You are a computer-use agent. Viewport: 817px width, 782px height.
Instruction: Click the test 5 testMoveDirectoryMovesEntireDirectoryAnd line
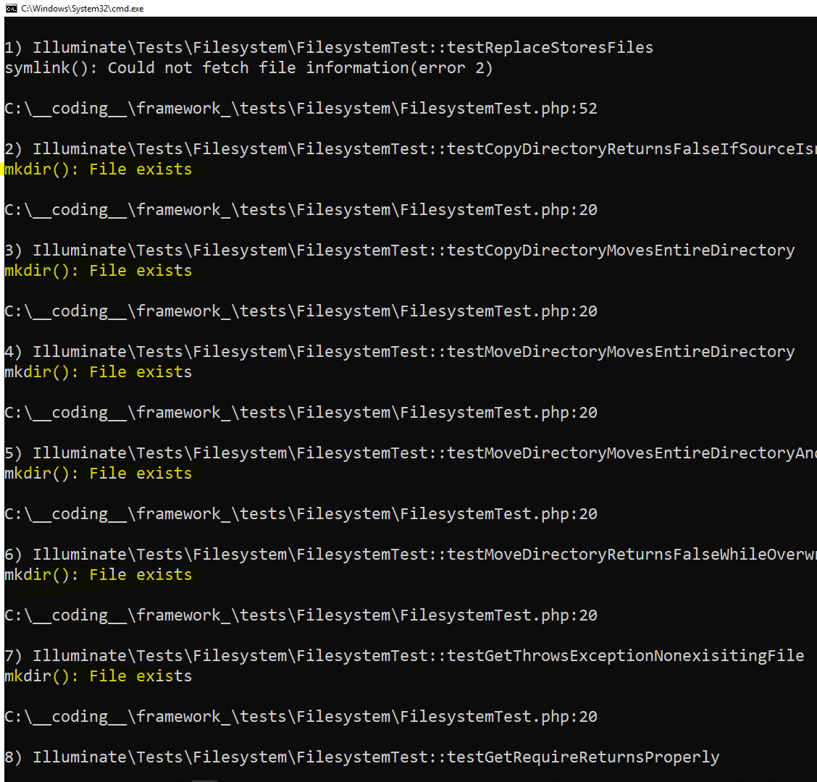[411, 453]
